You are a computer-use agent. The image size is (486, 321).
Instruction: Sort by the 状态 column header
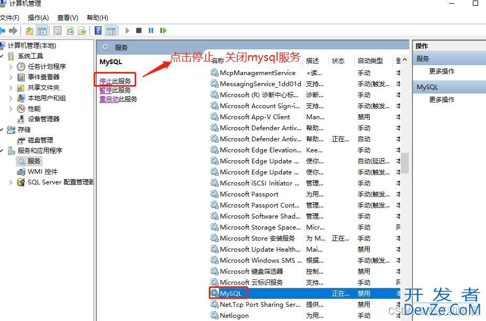click(338, 60)
